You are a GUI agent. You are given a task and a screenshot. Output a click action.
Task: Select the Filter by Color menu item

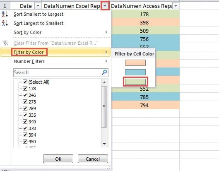[x=55, y=52]
